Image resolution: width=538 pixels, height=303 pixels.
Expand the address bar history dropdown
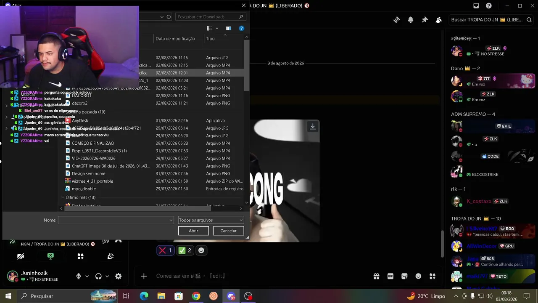162,17
